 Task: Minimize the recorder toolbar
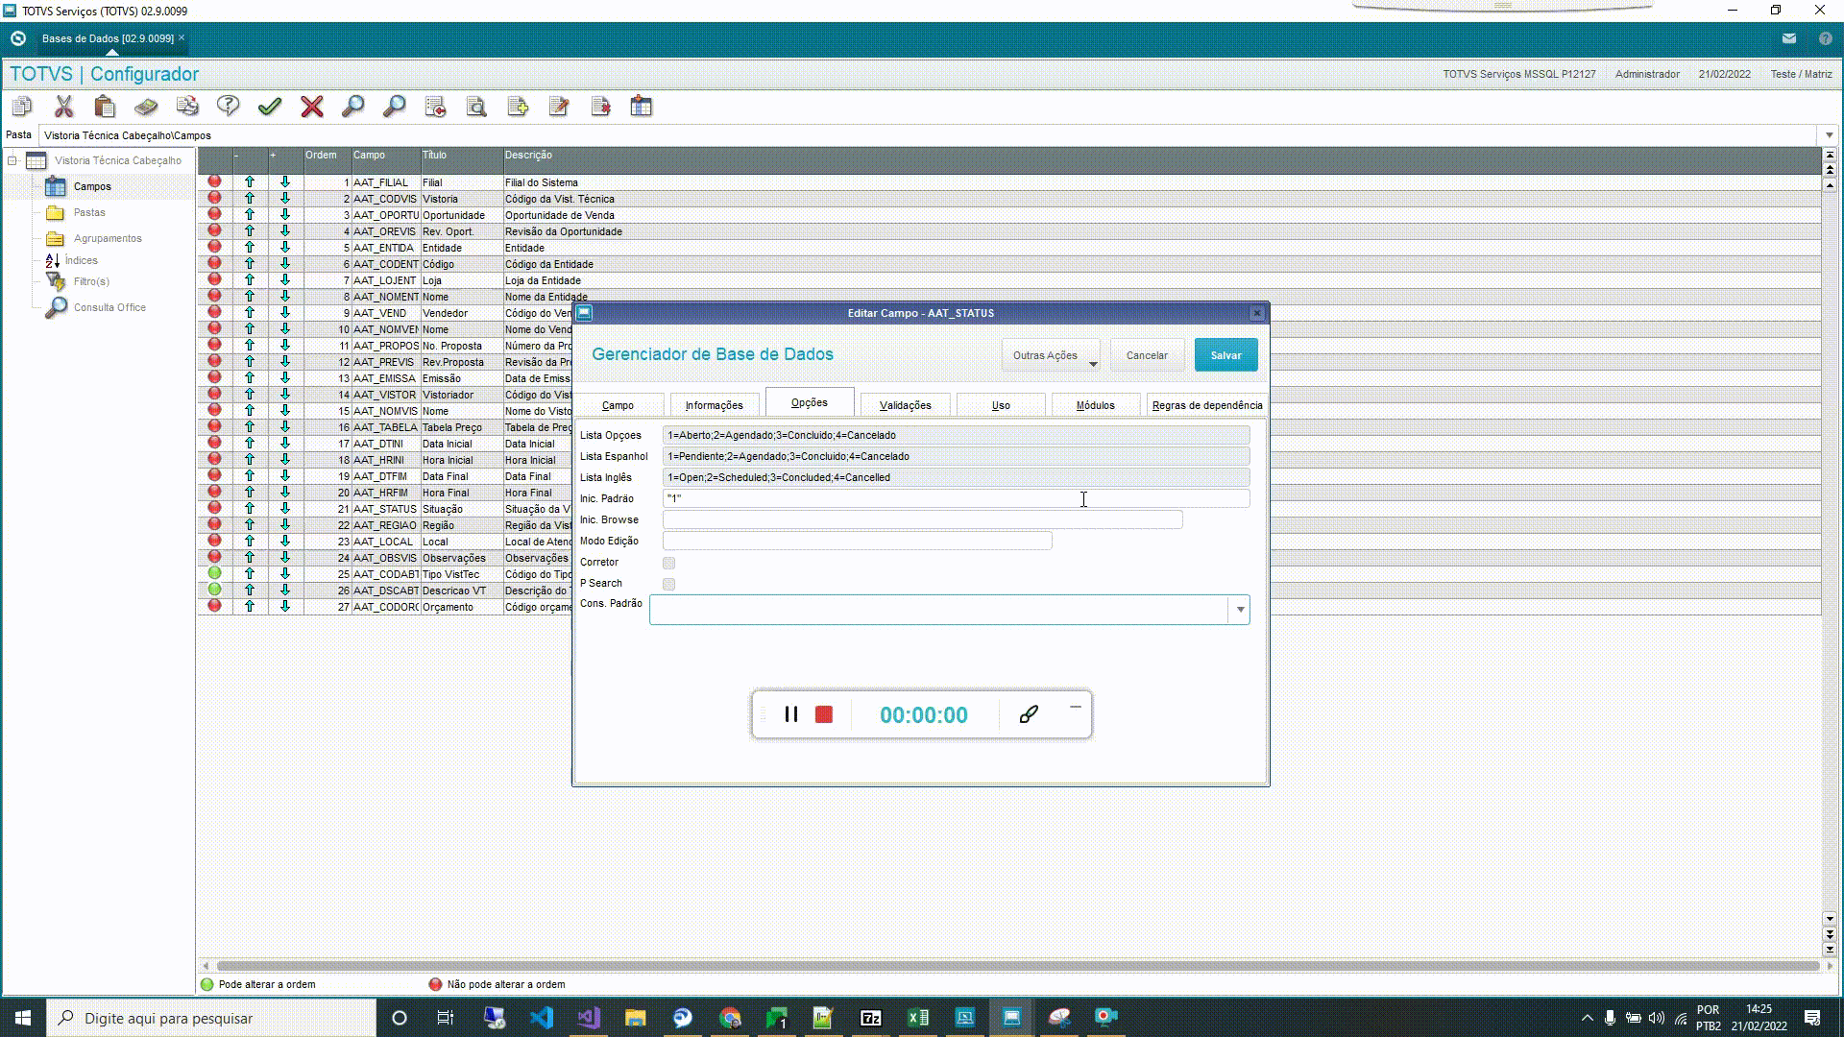1076,708
